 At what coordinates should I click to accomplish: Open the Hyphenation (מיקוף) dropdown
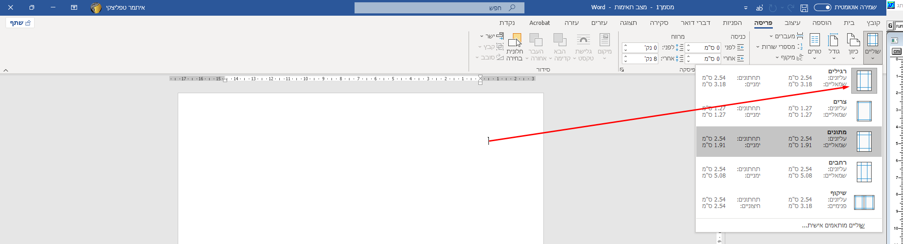coord(789,58)
